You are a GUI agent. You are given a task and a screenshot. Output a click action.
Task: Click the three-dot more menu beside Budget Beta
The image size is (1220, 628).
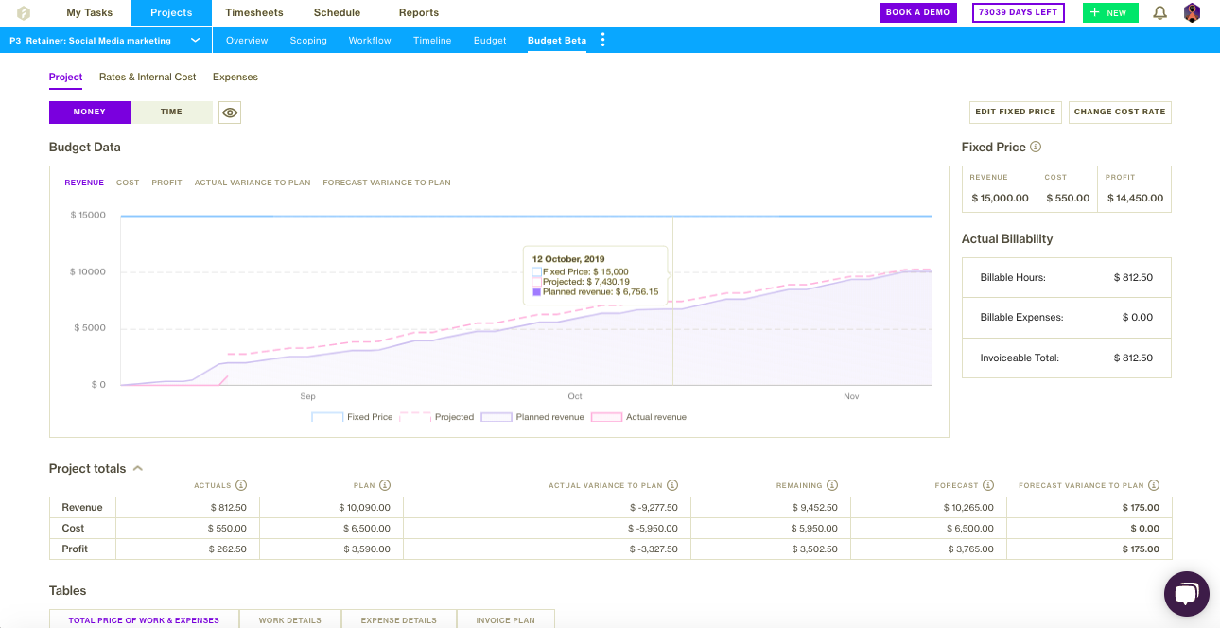tap(603, 41)
